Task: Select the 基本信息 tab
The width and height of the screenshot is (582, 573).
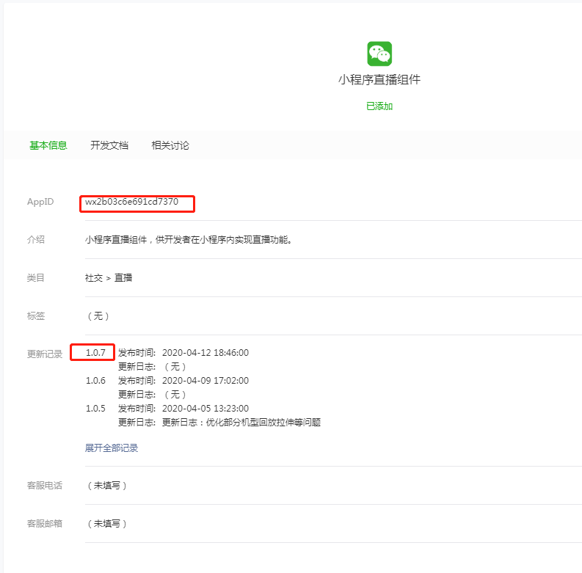Action: click(48, 145)
